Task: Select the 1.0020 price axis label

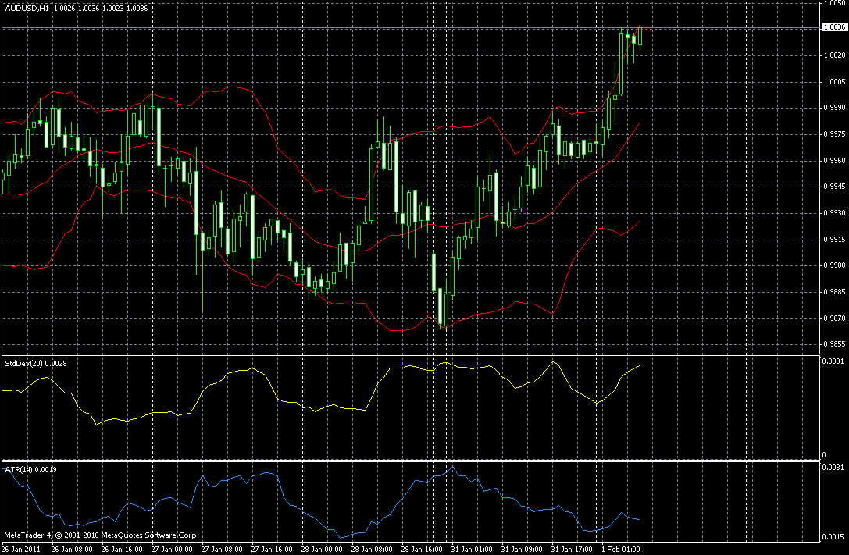Action: pyautogui.click(x=834, y=55)
